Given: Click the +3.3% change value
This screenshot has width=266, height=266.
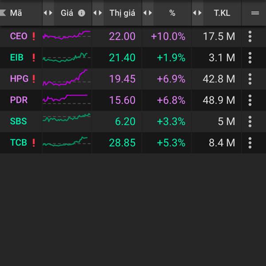Looking at the screenshot, I should pos(171,121).
